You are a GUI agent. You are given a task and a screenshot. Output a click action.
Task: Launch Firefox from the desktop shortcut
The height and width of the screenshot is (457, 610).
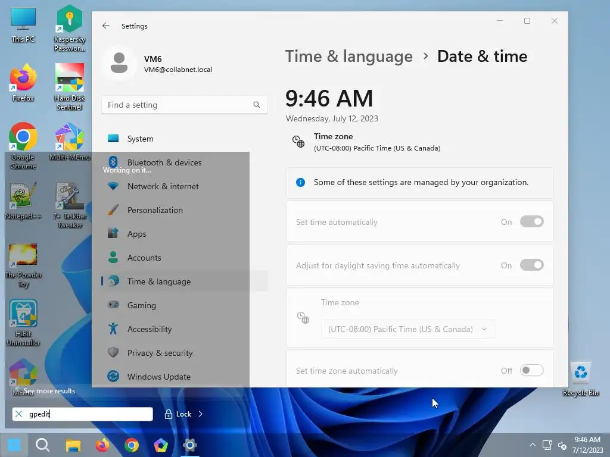23,83
